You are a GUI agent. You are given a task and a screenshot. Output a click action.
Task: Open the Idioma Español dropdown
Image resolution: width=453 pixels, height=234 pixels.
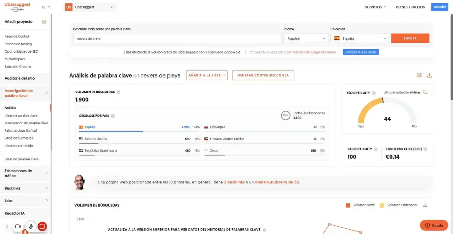[306, 38]
